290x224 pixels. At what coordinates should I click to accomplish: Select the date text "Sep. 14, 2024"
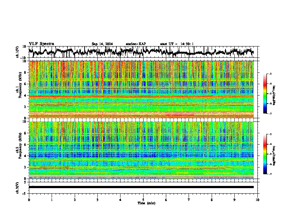coord(102,44)
